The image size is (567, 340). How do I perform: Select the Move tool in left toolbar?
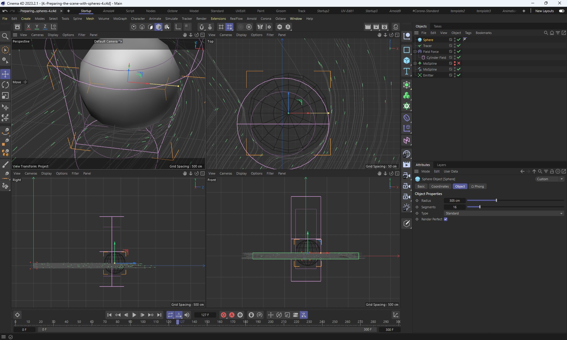(5, 74)
